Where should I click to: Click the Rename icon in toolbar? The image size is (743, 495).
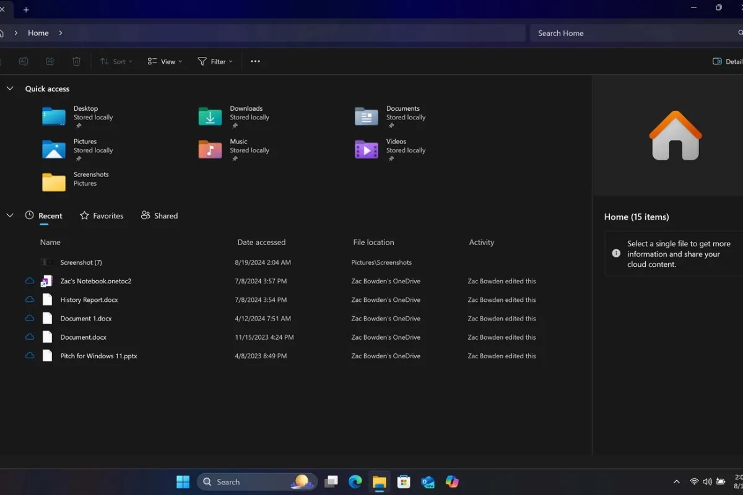24,61
